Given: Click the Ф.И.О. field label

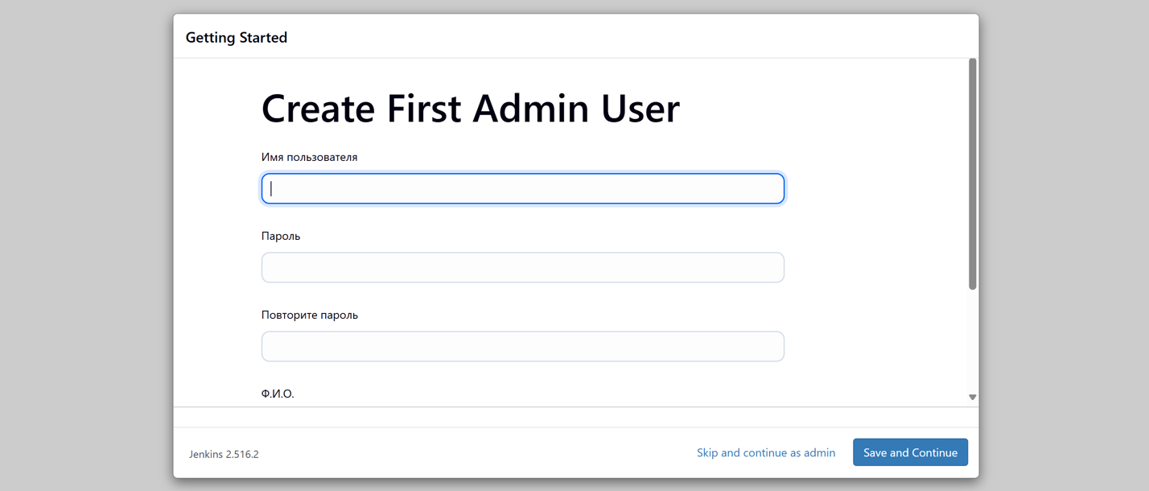Looking at the screenshot, I should [x=278, y=394].
